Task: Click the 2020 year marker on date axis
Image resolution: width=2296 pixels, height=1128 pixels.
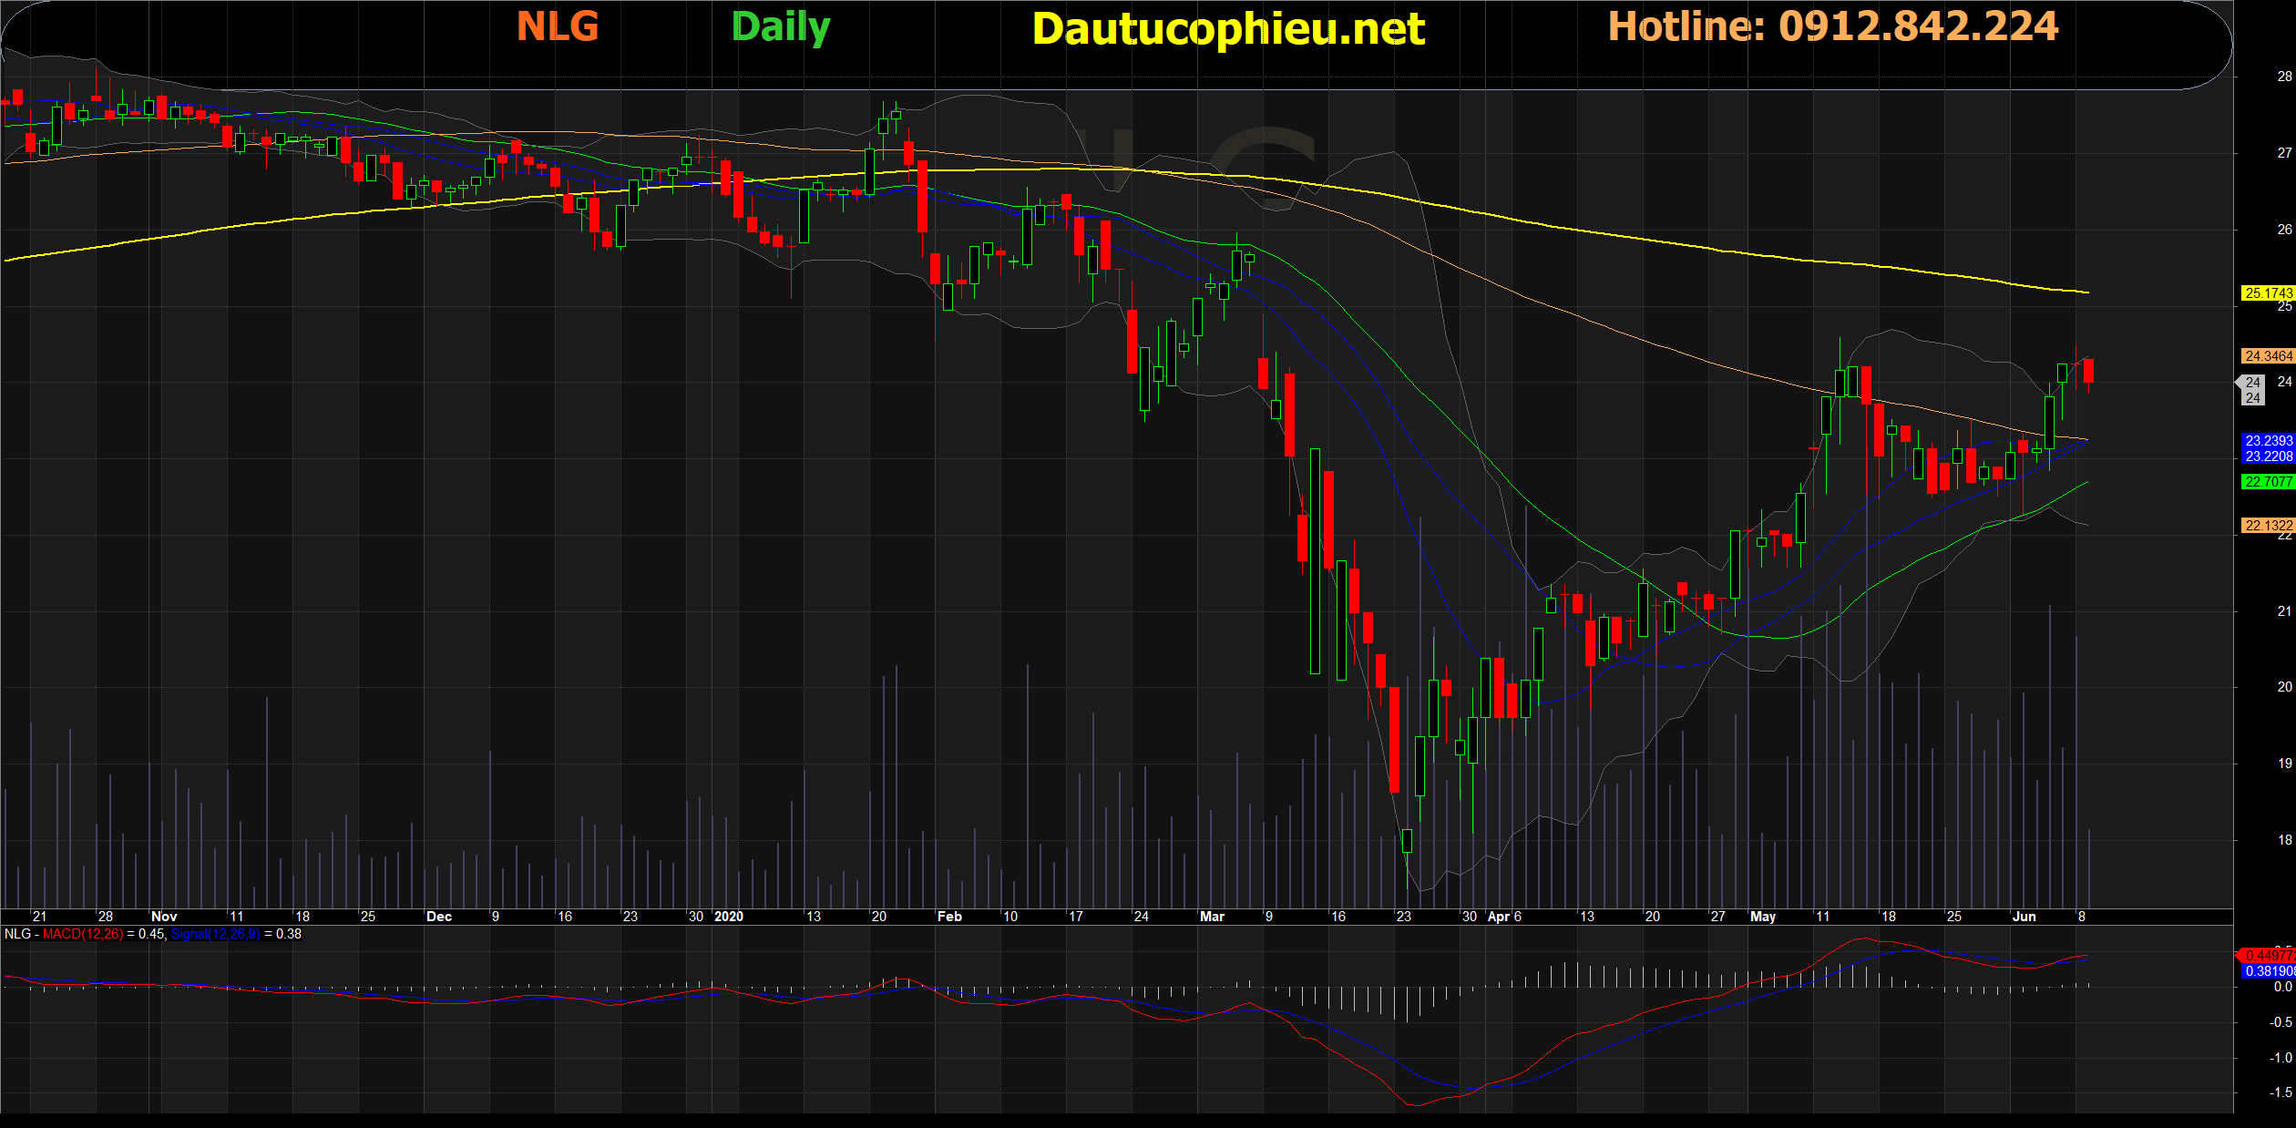Action: (729, 917)
